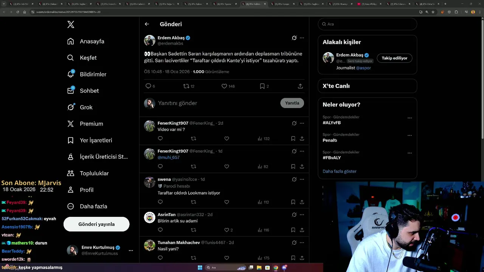484x272 pixels.
Task: Open @erdemakbs profile handle link
Action: click(170, 43)
